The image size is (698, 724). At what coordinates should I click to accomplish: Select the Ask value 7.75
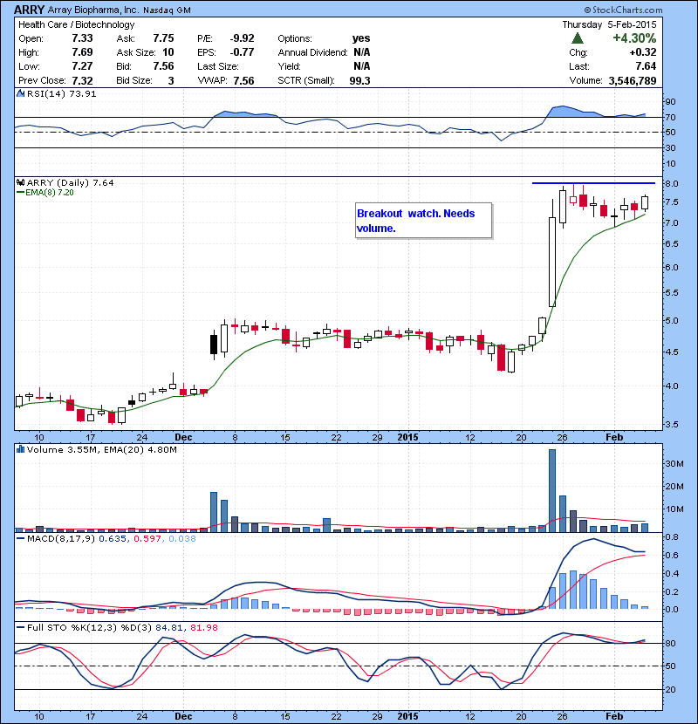point(163,38)
